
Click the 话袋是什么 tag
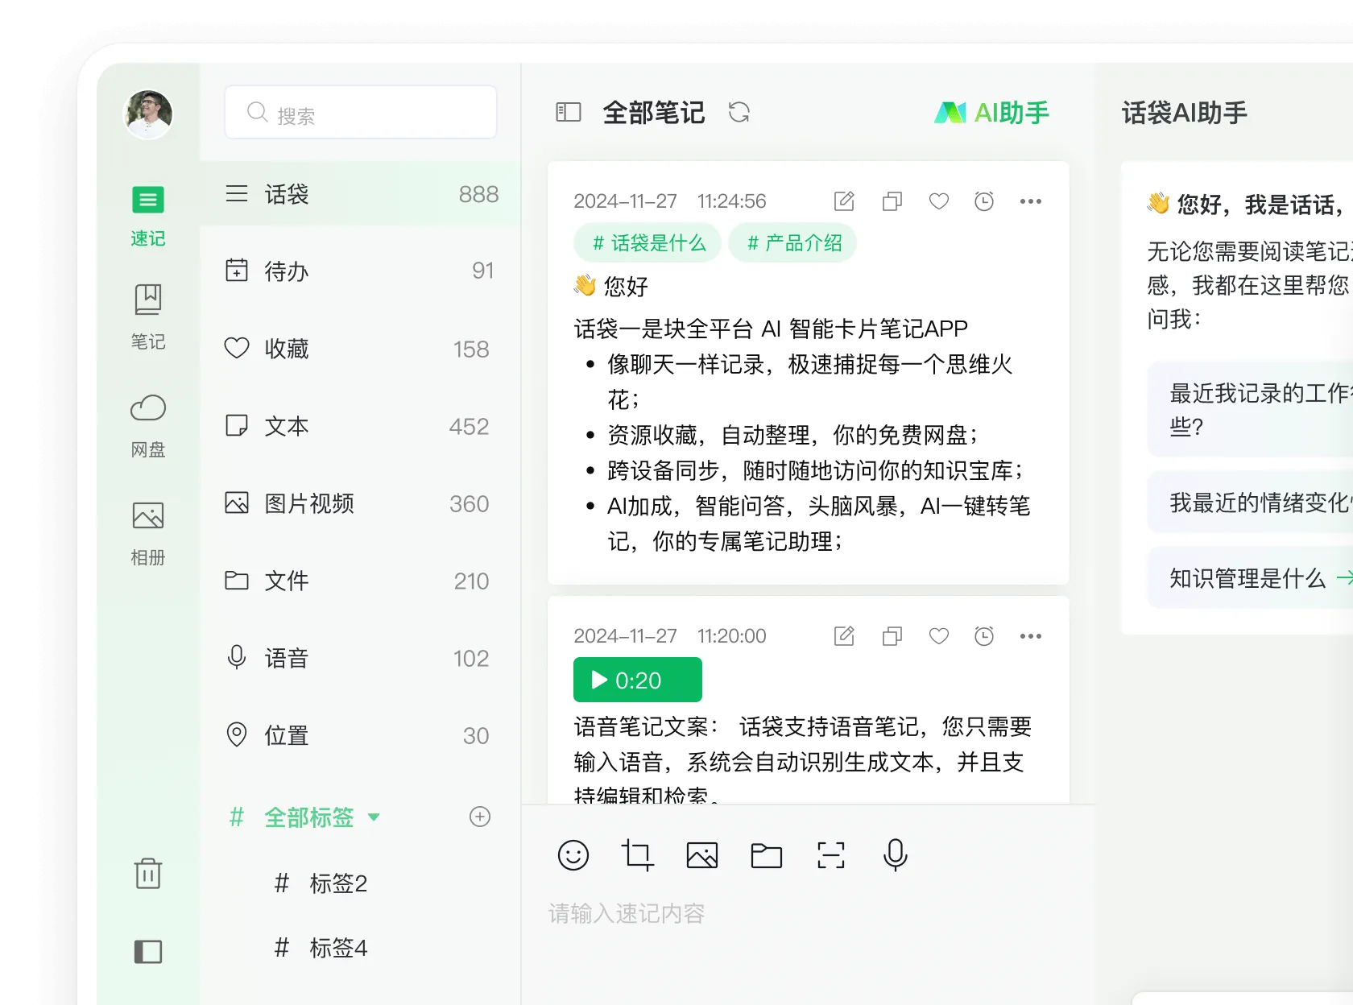[647, 242]
